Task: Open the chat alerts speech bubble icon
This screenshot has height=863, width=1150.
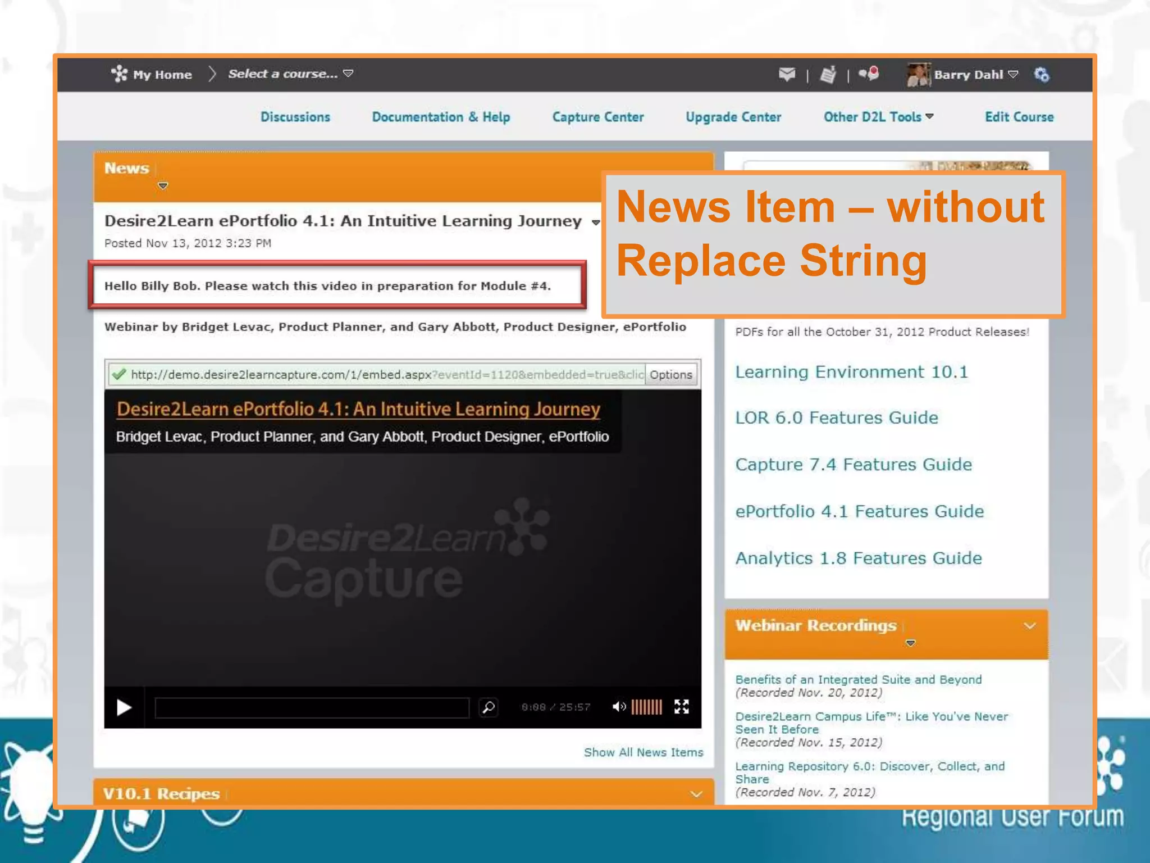Action: (869, 74)
